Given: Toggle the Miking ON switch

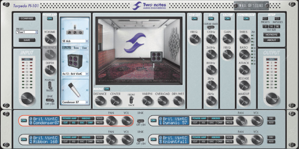Looking at the screenshot, I should [107, 89].
